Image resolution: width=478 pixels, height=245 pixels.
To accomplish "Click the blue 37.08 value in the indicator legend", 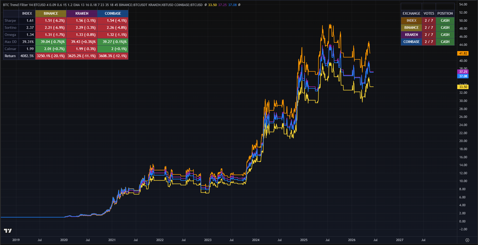I will (232, 5).
